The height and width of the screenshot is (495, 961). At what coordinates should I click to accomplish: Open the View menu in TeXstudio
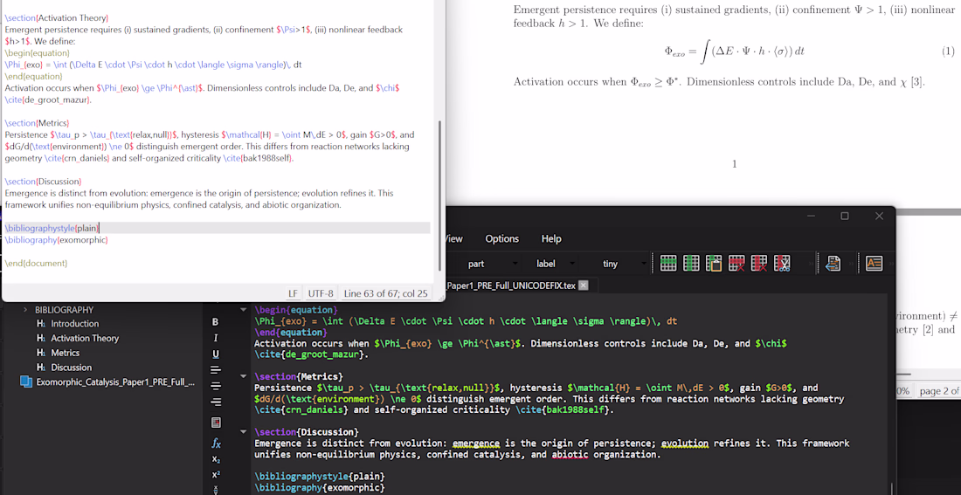pyautogui.click(x=453, y=239)
